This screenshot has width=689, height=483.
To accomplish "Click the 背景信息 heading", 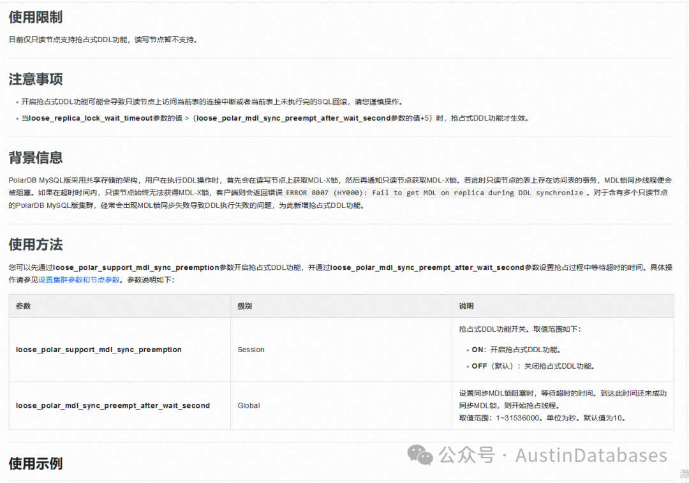I will (36, 158).
